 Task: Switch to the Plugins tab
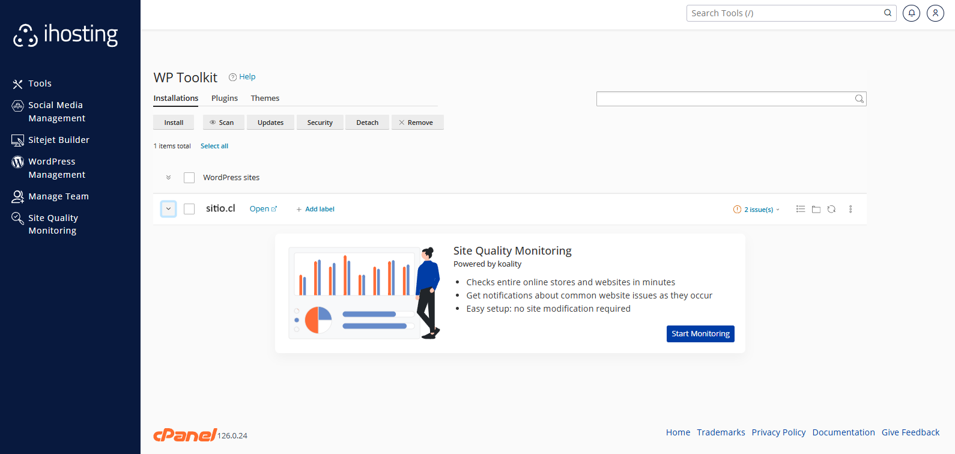click(225, 98)
